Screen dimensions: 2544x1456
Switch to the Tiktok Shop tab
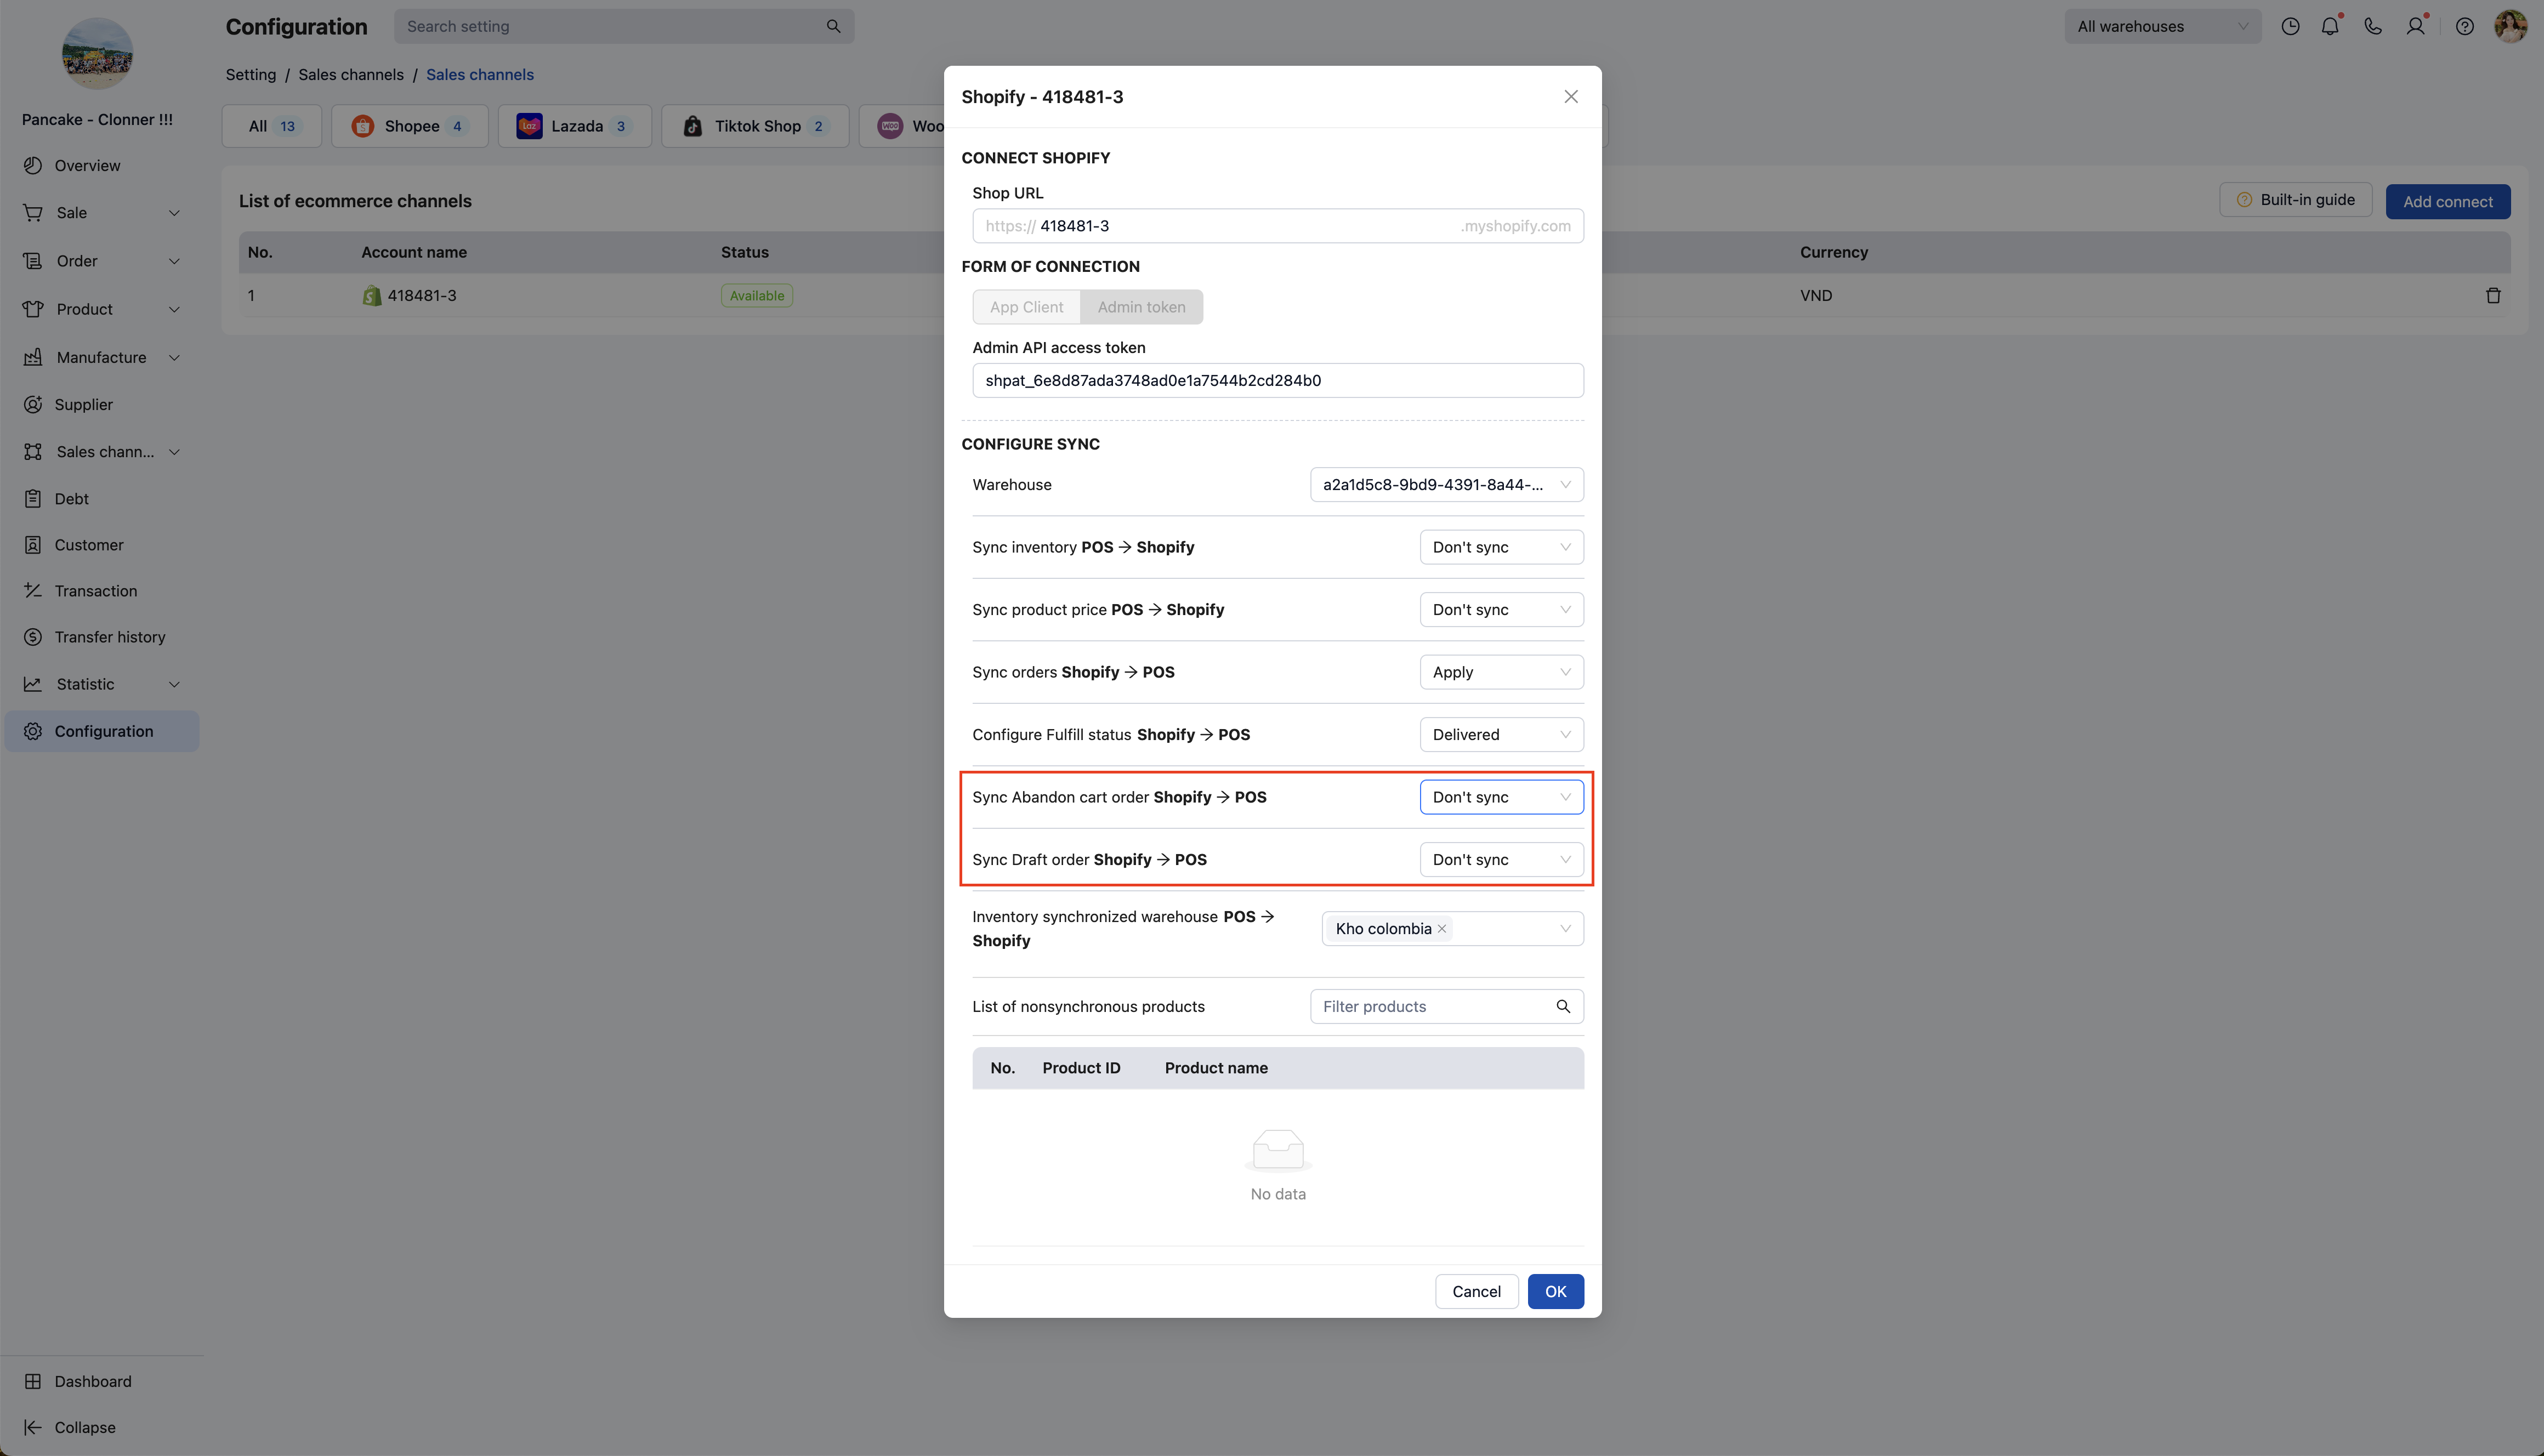tap(755, 126)
